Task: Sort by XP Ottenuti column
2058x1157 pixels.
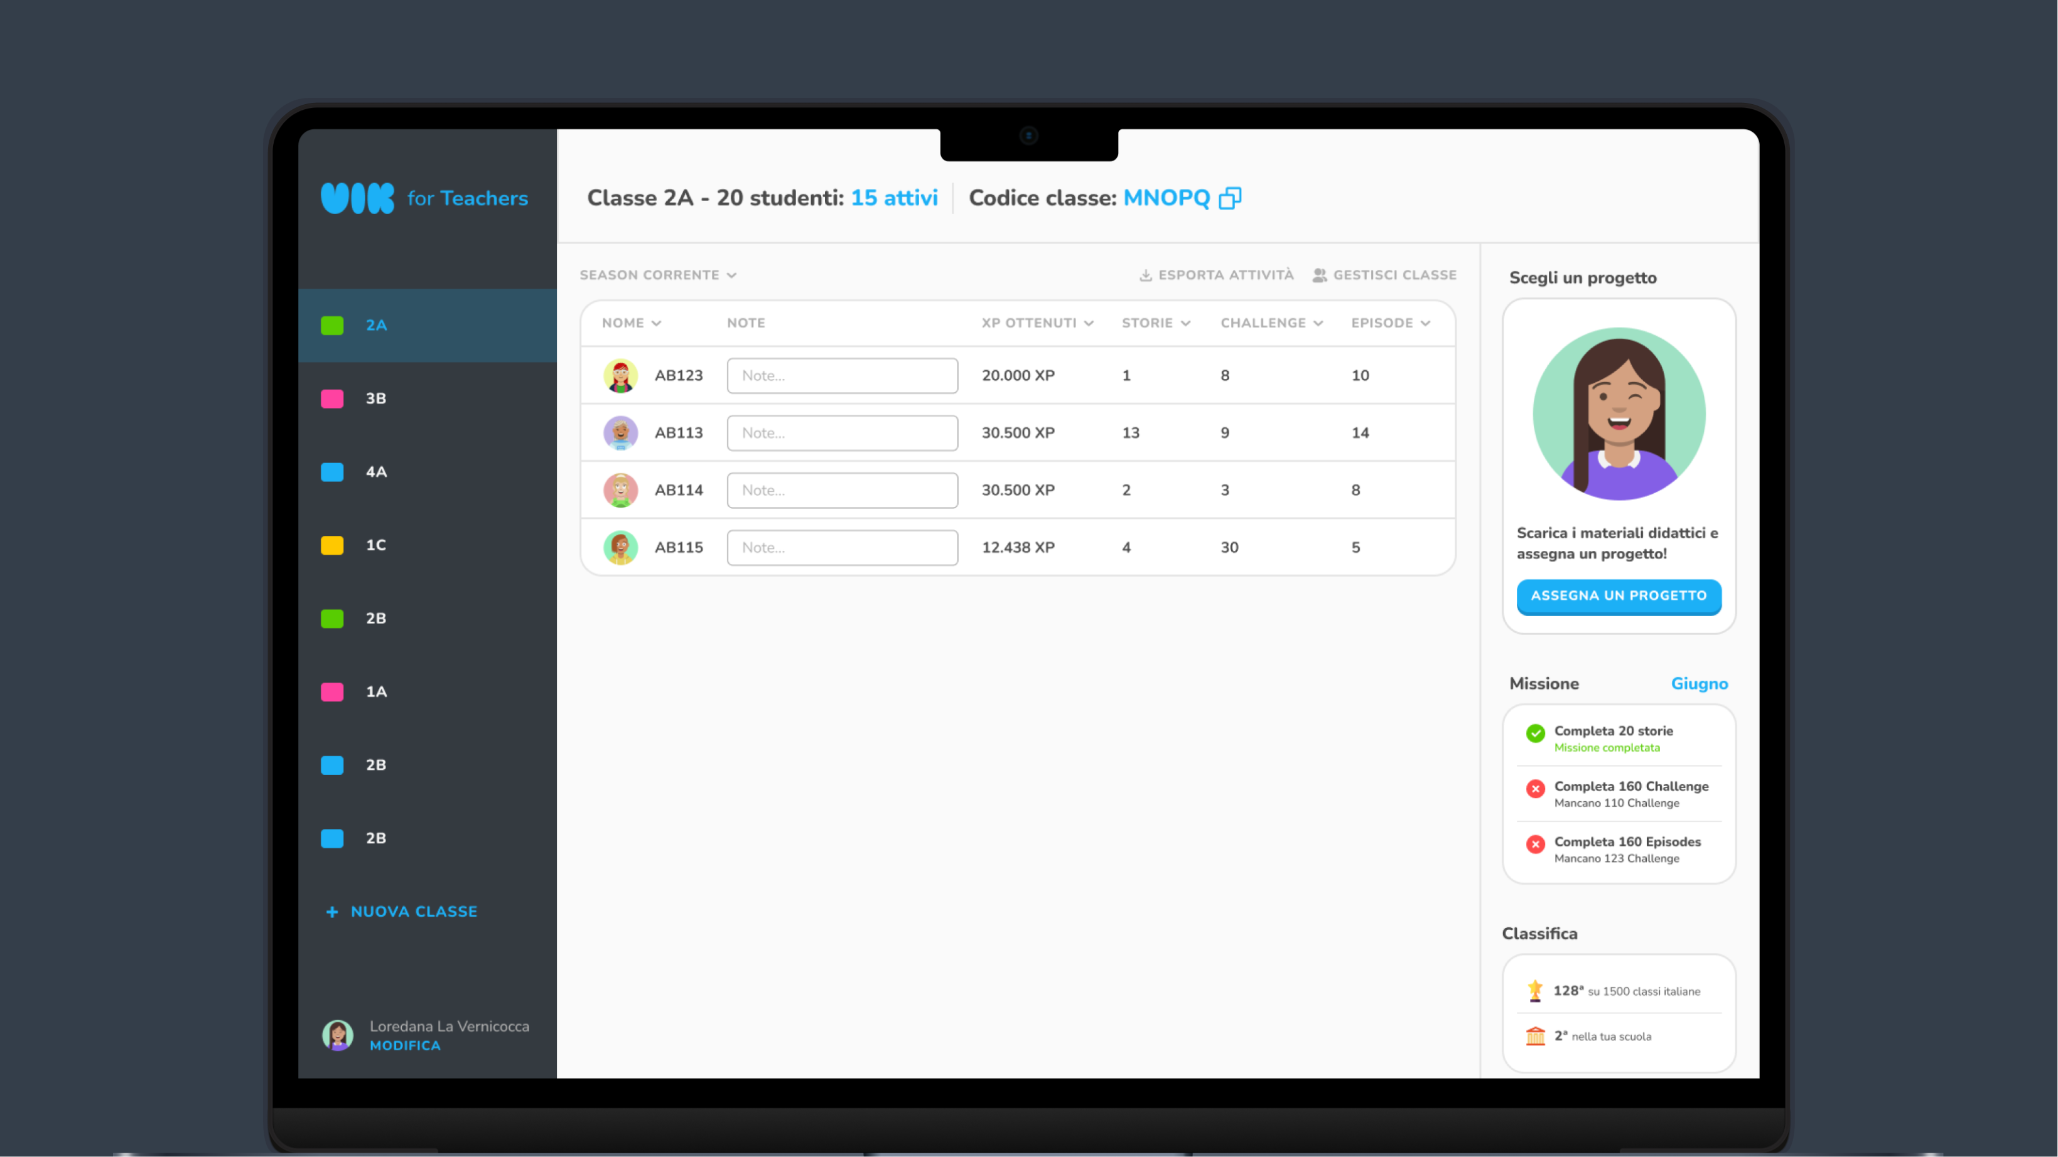Action: [1038, 323]
